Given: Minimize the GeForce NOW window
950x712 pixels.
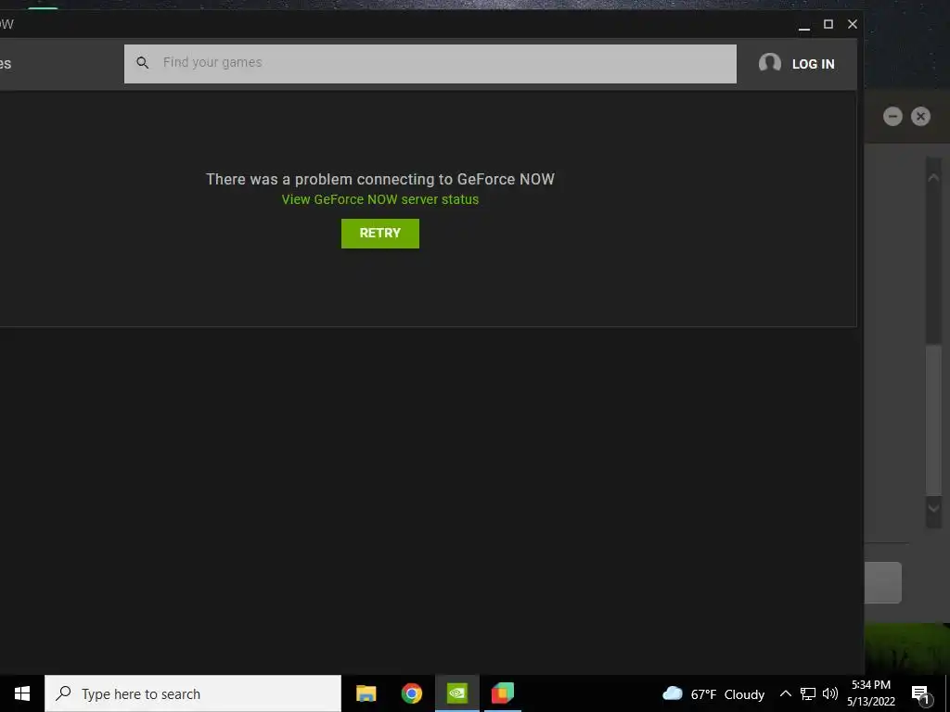Looking at the screenshot, I should (x=804, y=25).
